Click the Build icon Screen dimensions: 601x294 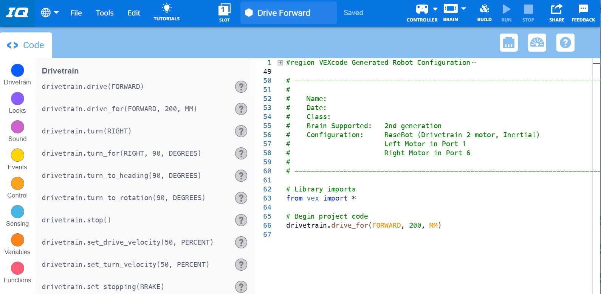[x=484, y=9]
